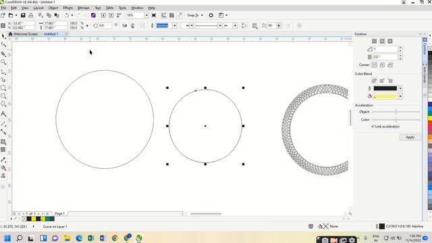Select the Zoom tool in toolbox
432x243 pixels.
click(x=3, y=62)
